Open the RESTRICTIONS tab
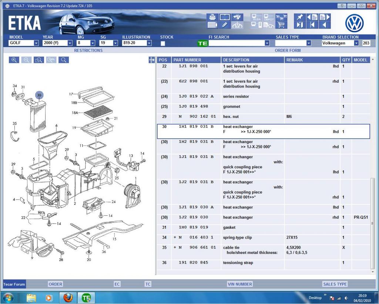Viewport: 379px width, 304px height. tap(88, 50)
